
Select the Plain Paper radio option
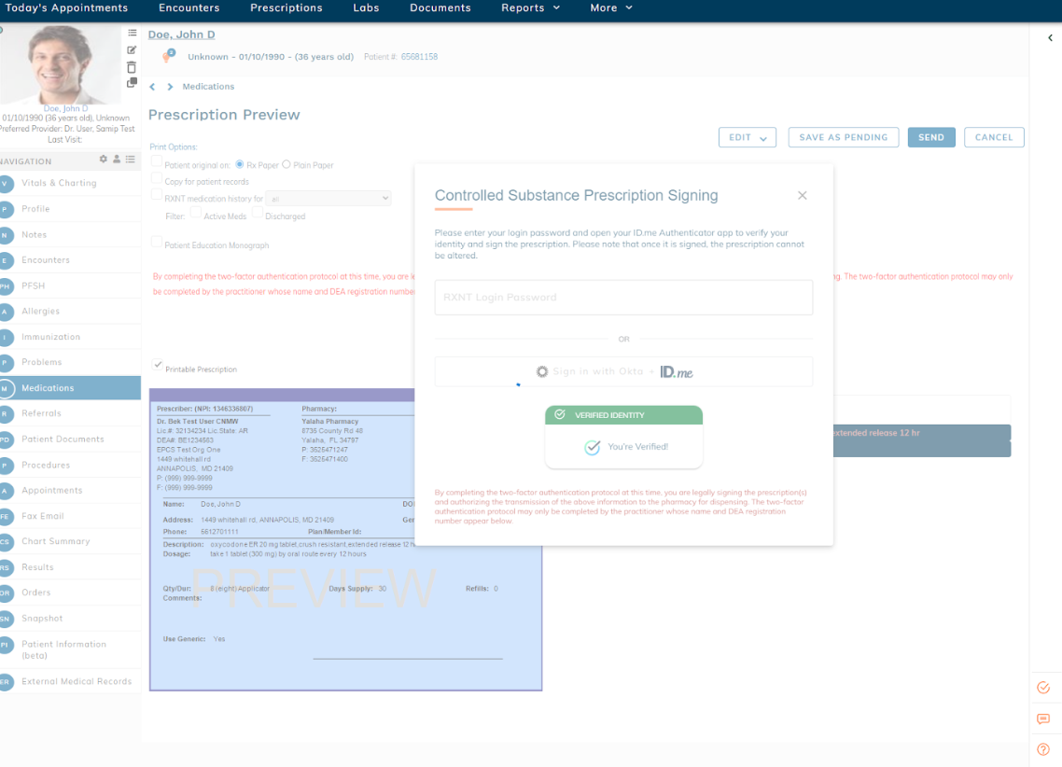point(286,164)
